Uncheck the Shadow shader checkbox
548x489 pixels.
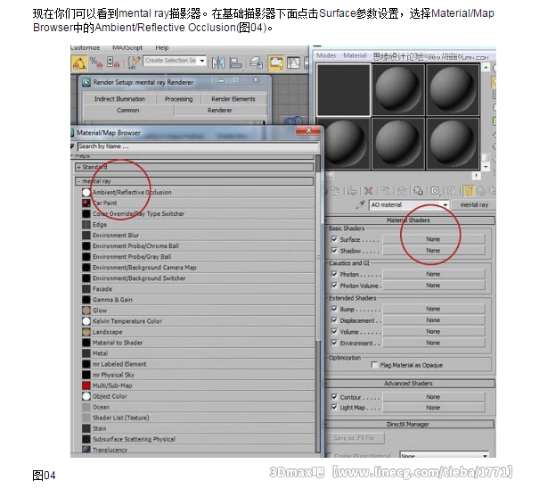[334, 251]
